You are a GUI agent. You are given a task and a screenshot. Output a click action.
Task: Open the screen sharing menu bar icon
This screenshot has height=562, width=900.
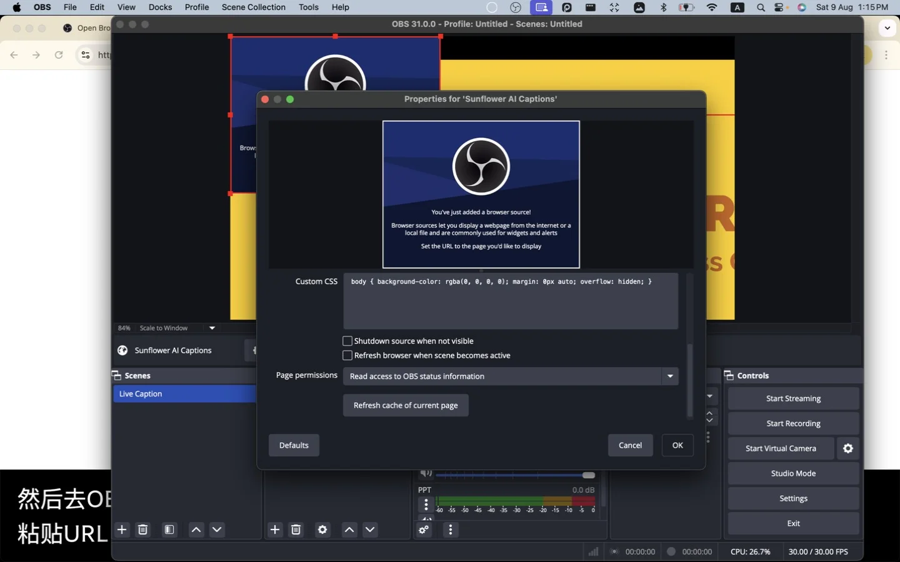[541, 7]
